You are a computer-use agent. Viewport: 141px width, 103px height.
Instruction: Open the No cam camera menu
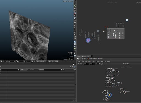(x=70, y=1)
